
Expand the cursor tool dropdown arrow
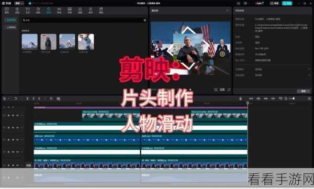coord(8,98)
